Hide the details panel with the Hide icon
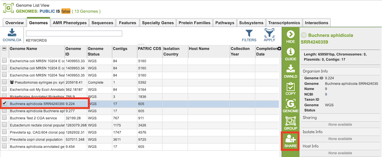The height and width of the screenshot is (157, 382). (290, 34)
